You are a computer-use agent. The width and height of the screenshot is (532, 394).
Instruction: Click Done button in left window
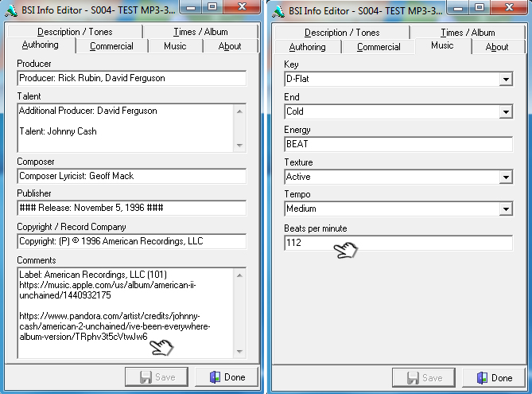click(227, 377)
